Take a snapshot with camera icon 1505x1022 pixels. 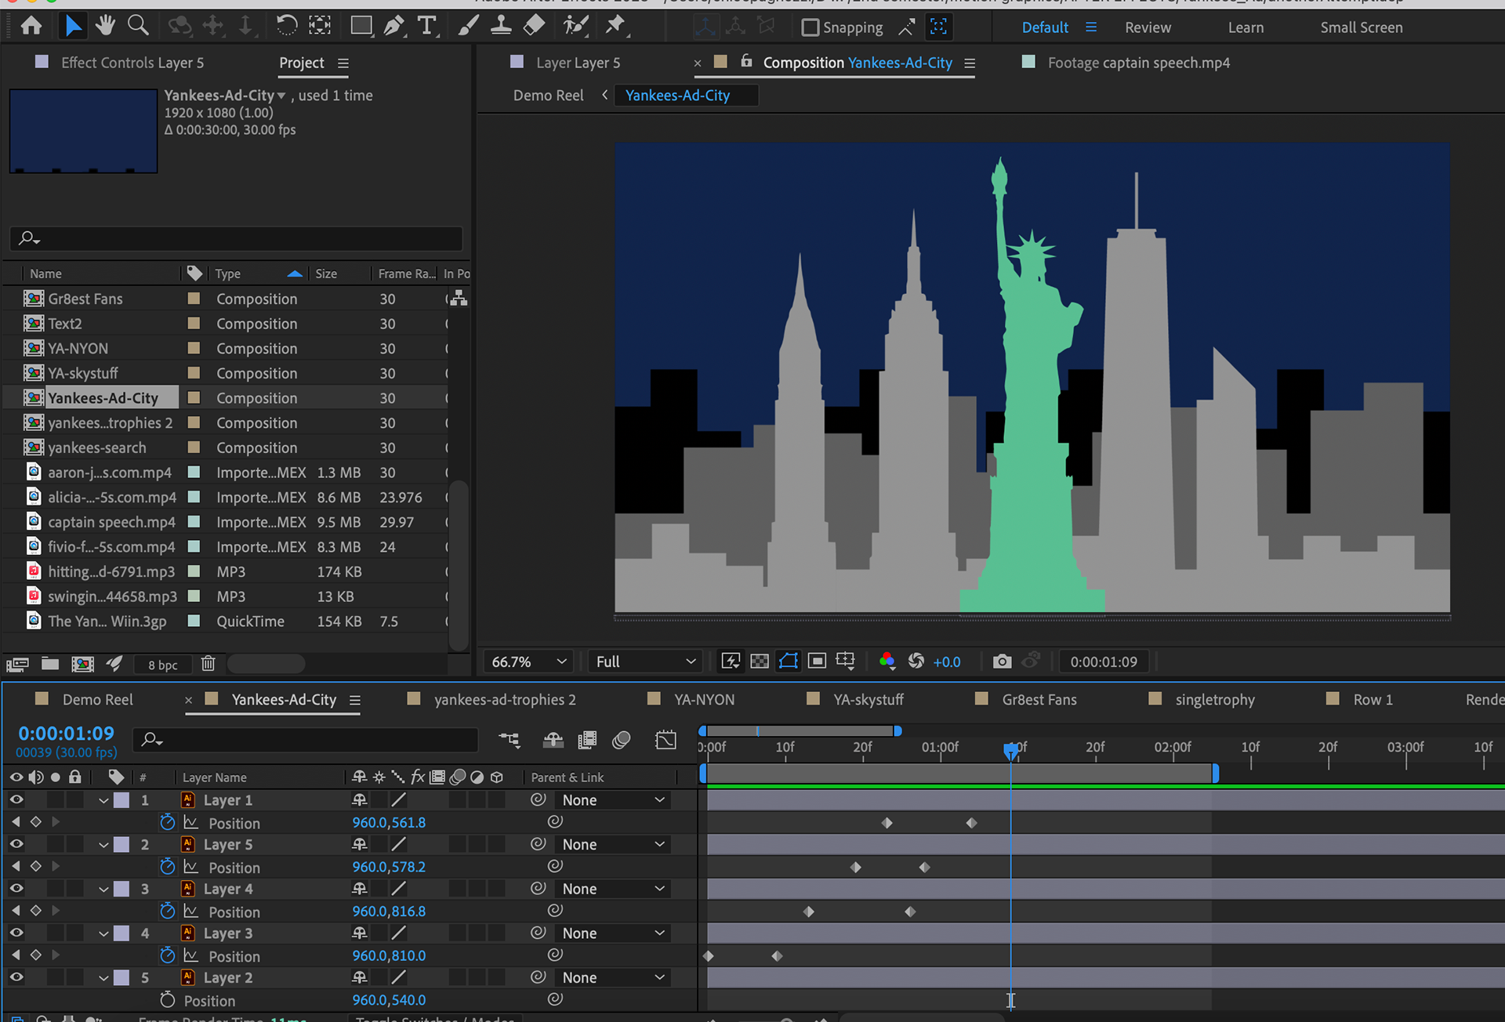[x=1002, y=661]
